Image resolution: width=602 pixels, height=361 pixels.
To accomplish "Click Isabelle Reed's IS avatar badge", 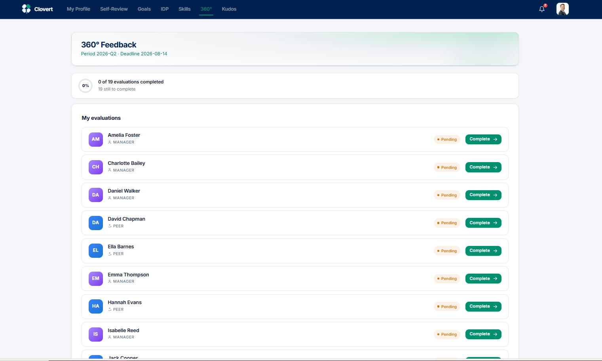I will coord(96,335).
